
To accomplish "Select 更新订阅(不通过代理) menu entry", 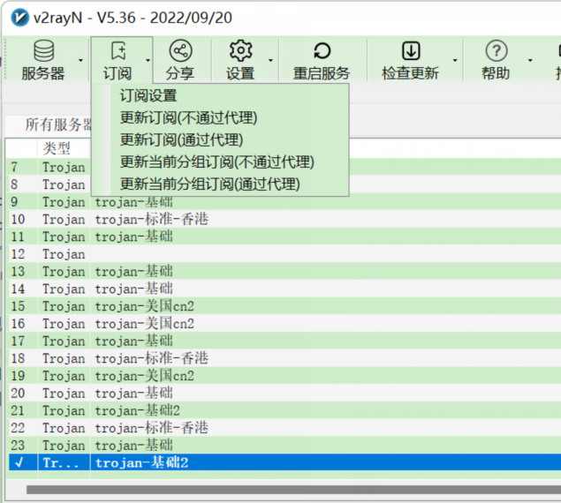I will click(188, 117).
